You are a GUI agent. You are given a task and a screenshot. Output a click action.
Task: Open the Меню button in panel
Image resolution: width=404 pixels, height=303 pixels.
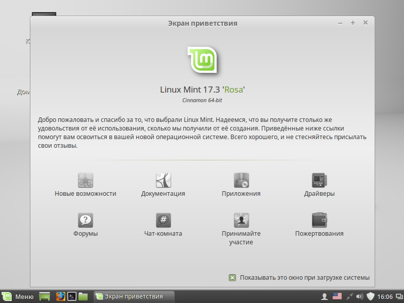[x=18, y=296]
